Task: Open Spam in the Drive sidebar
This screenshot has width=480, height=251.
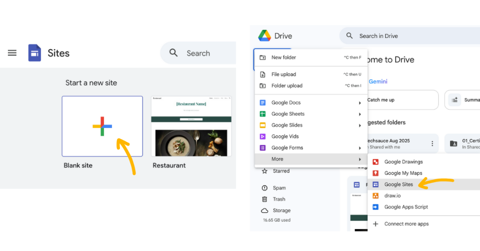Action: [x=279, y=188]
